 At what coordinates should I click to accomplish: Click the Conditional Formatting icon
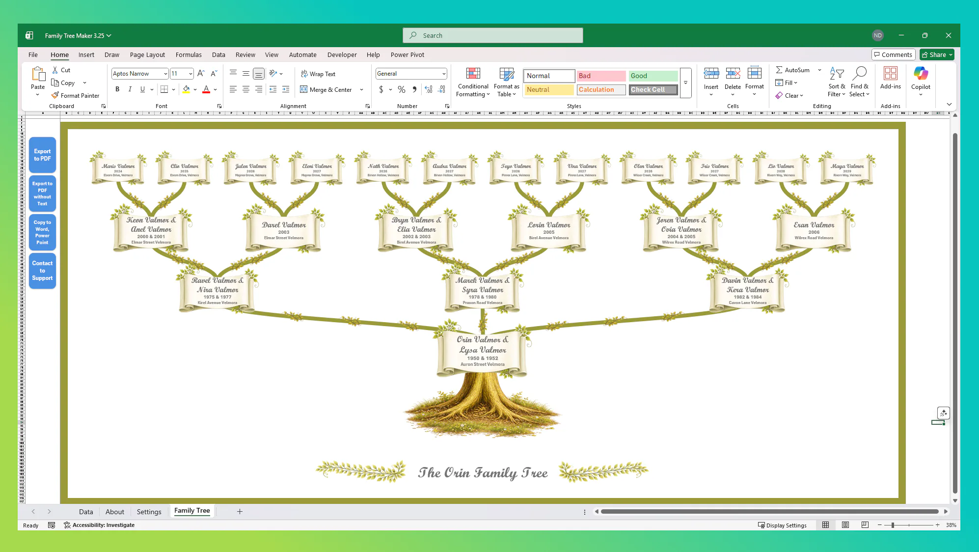[473, 74]
